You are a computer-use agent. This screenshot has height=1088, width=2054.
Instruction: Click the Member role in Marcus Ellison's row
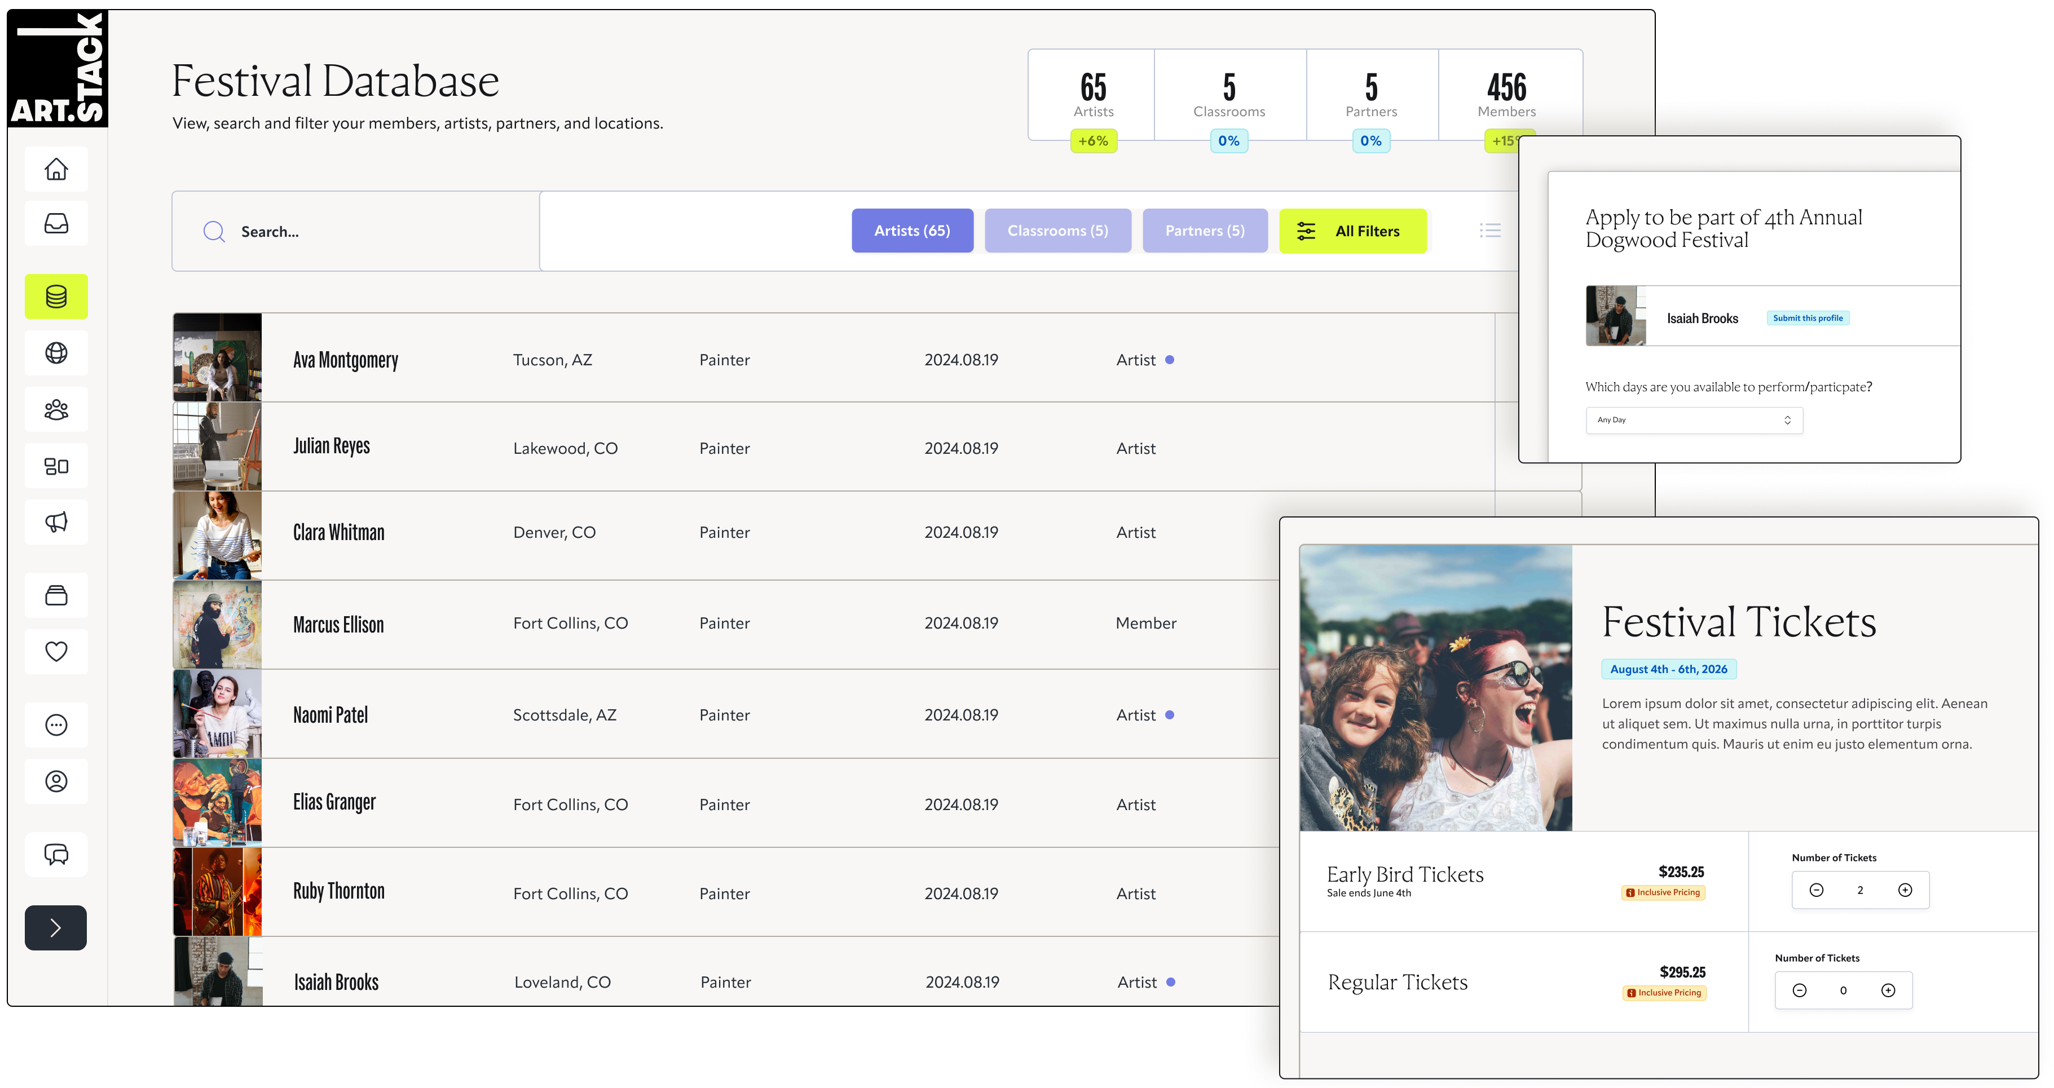click(x=1146, y=623)
